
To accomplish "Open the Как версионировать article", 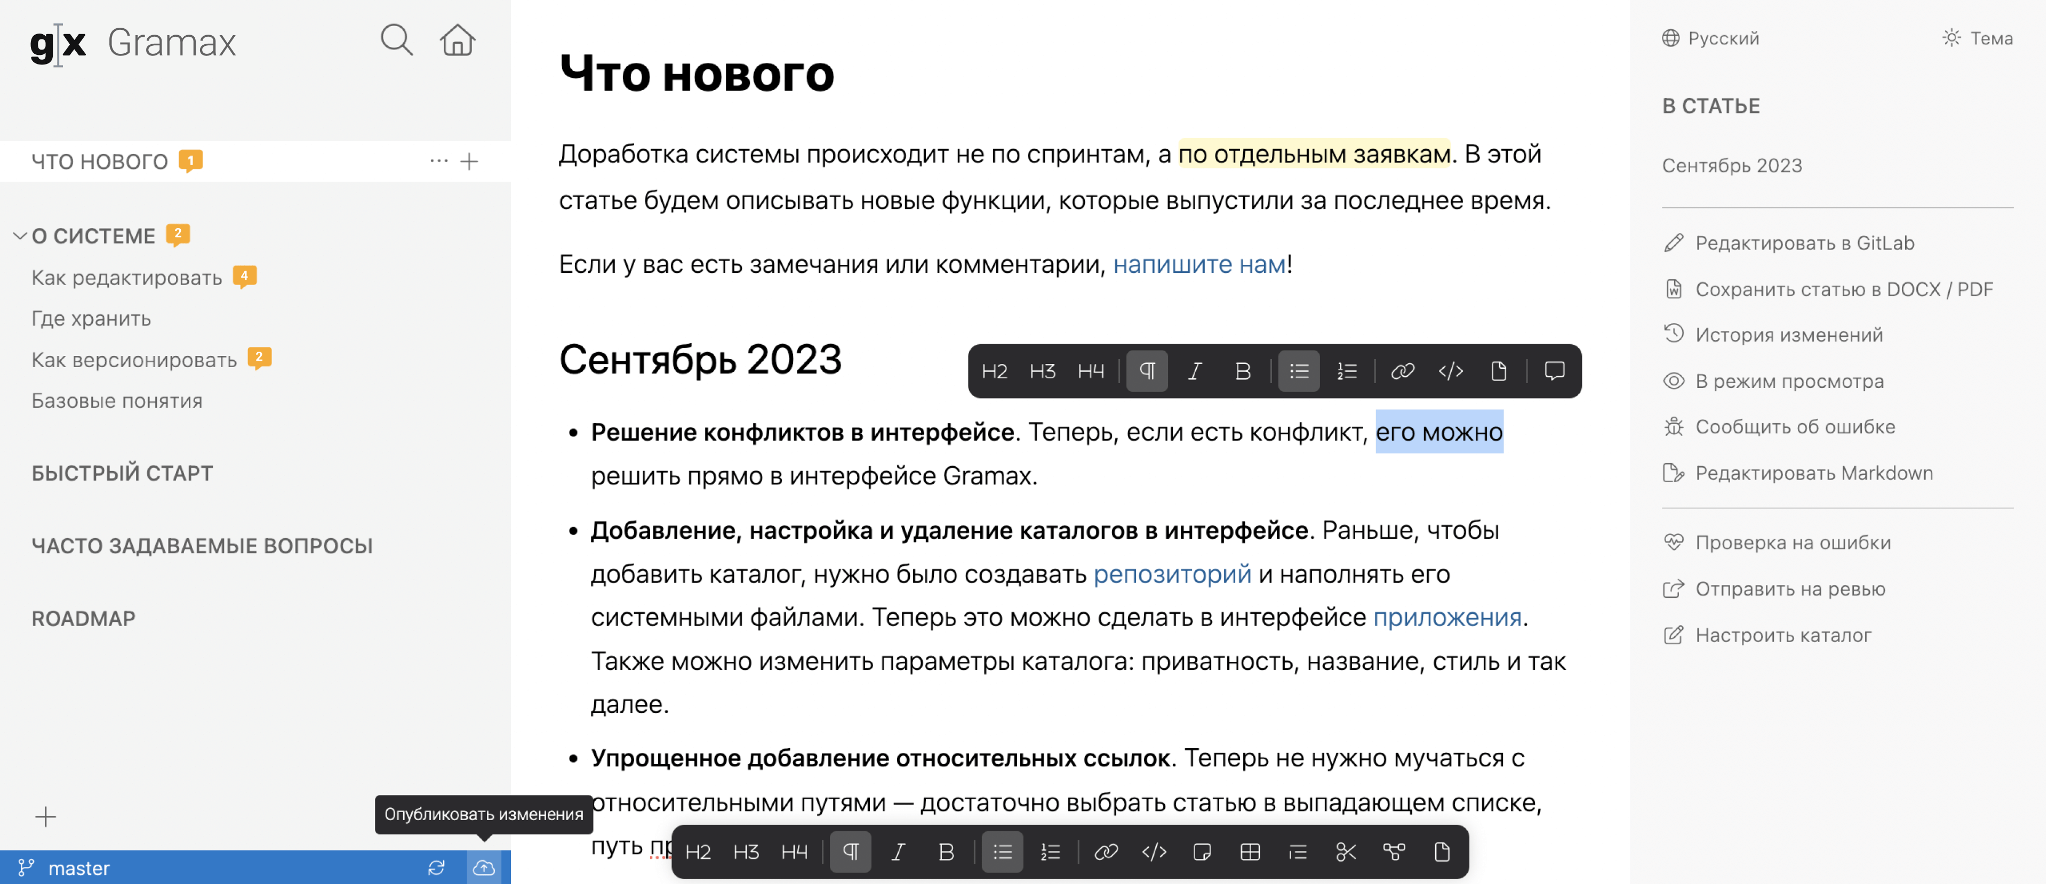I will 133,360.
